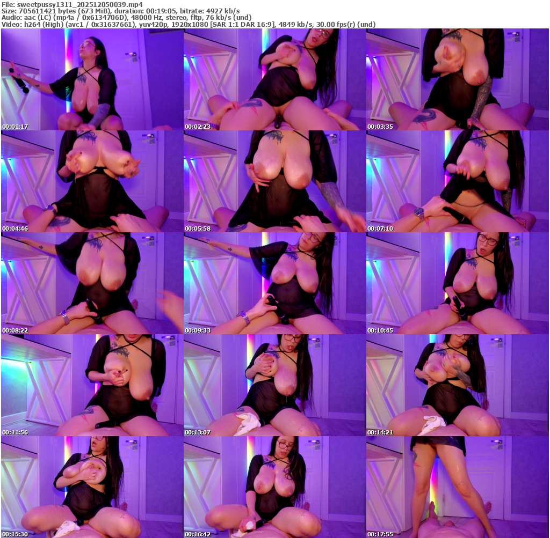Select the thumbnail frame stamped 00:02:23

[274, 79]
